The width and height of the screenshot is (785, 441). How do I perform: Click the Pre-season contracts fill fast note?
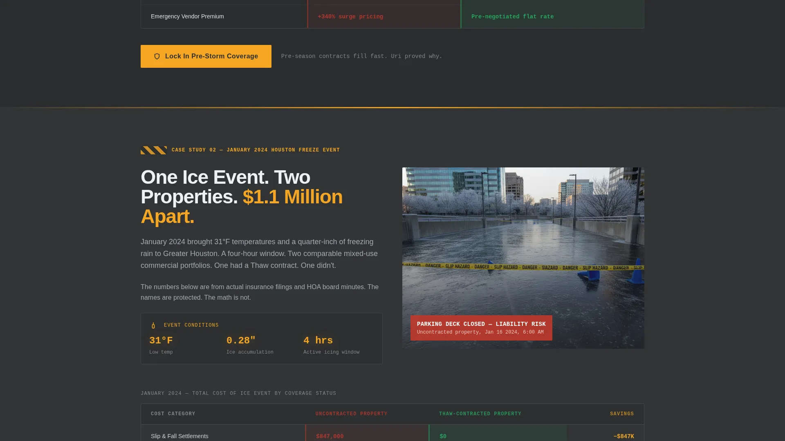(x=361, y=56)
